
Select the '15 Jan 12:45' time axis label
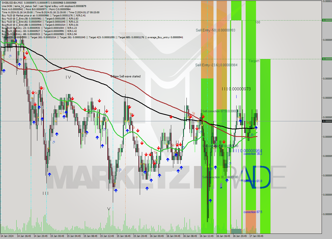[107, 236]
